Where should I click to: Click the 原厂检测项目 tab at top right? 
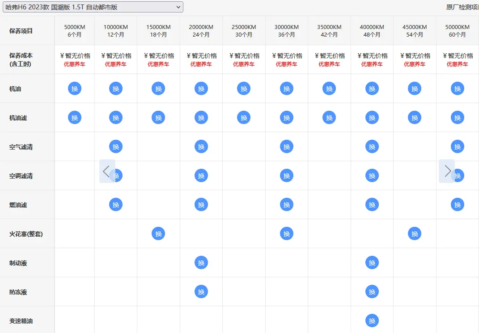click(x=462, y=7)
